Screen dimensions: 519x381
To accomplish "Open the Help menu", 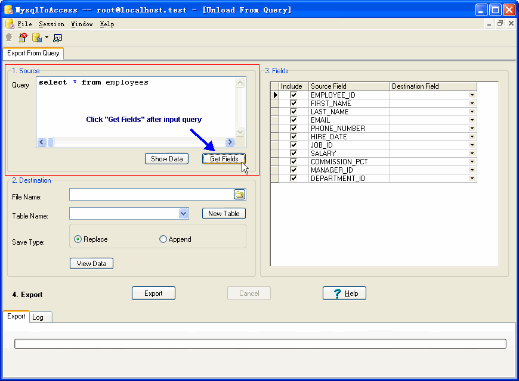I will (x=107, y=24).
